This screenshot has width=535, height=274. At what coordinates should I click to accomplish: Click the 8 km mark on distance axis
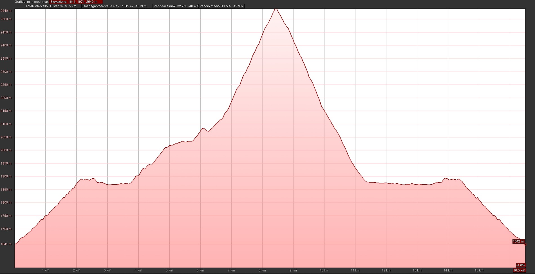coord(262,270)
